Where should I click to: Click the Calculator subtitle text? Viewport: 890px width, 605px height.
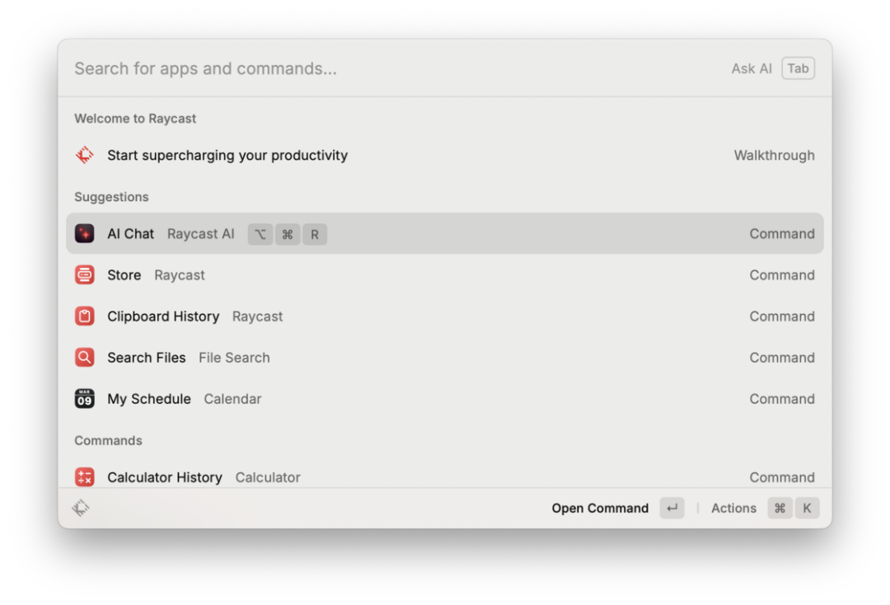click(x=268, y=477)
